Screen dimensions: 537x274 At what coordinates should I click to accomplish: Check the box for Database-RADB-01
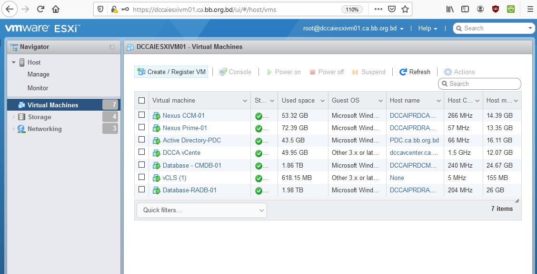[141, 189]
